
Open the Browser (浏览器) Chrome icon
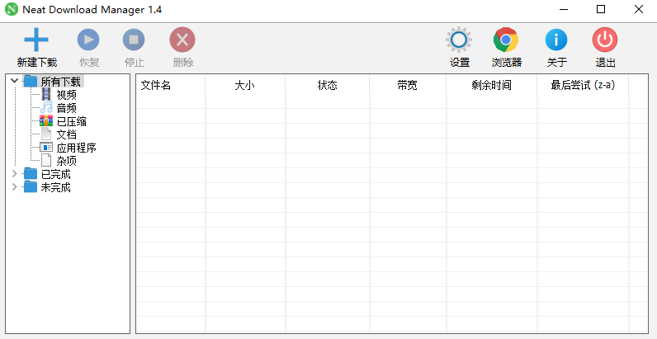pyautogui.click(x=506, y=40)
